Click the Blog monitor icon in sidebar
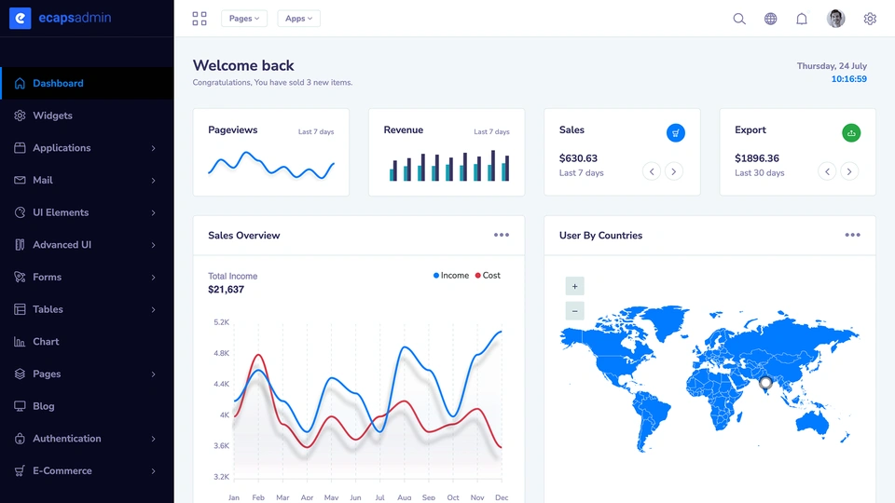This screenshot has width=895, height=503. click(20, 406)
